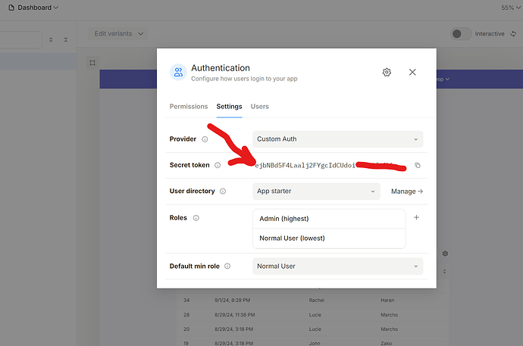523x346 pixels.
Task: Expand the User directory App starter dropdown
Action: point(316,192)
